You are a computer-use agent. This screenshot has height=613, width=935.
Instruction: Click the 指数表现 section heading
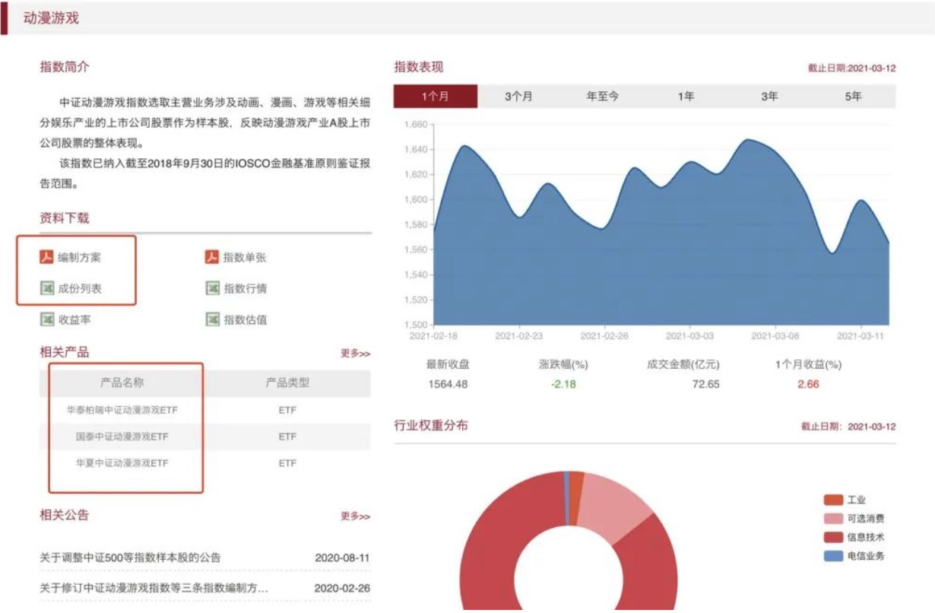click(418, 67)
